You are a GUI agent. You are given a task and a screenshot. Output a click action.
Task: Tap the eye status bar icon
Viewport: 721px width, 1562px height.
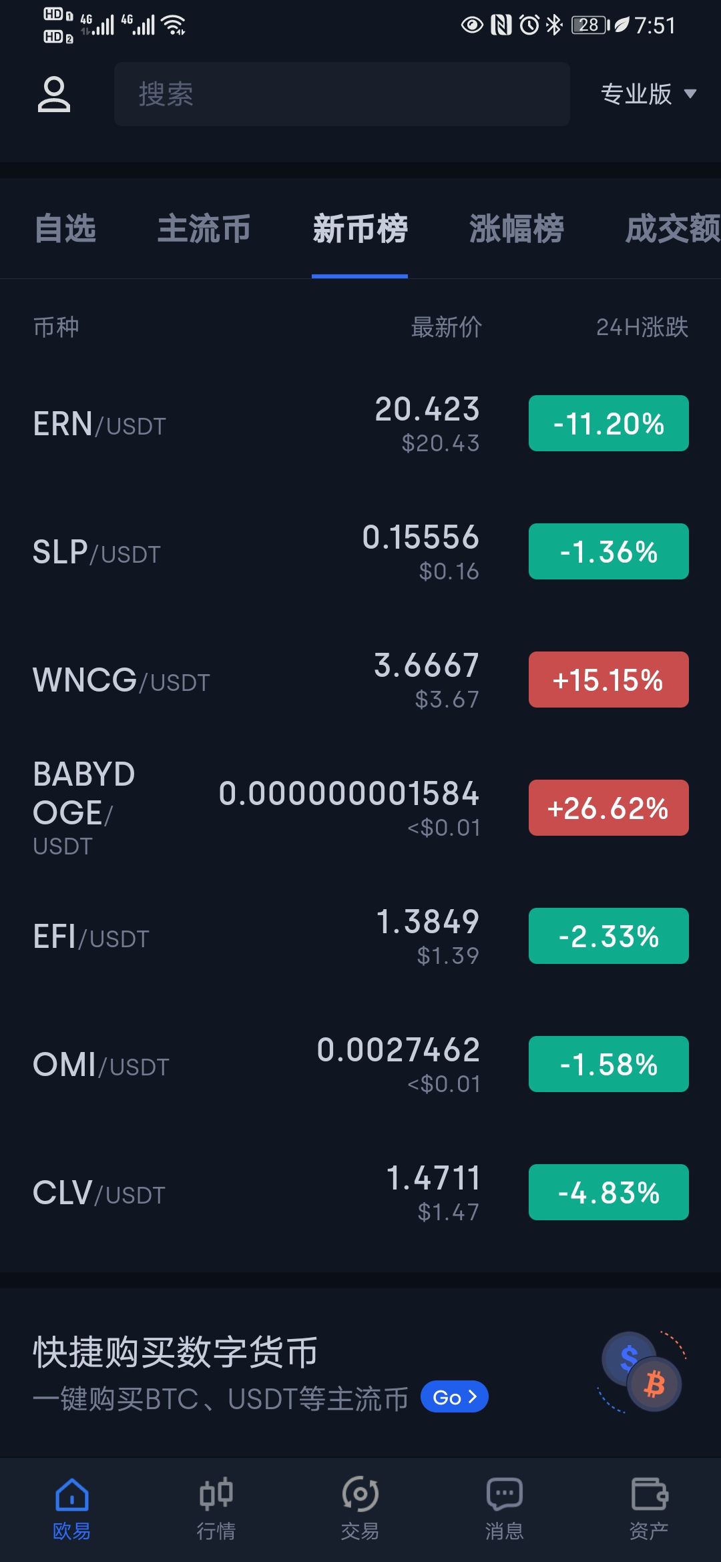(x=472, y=25)
